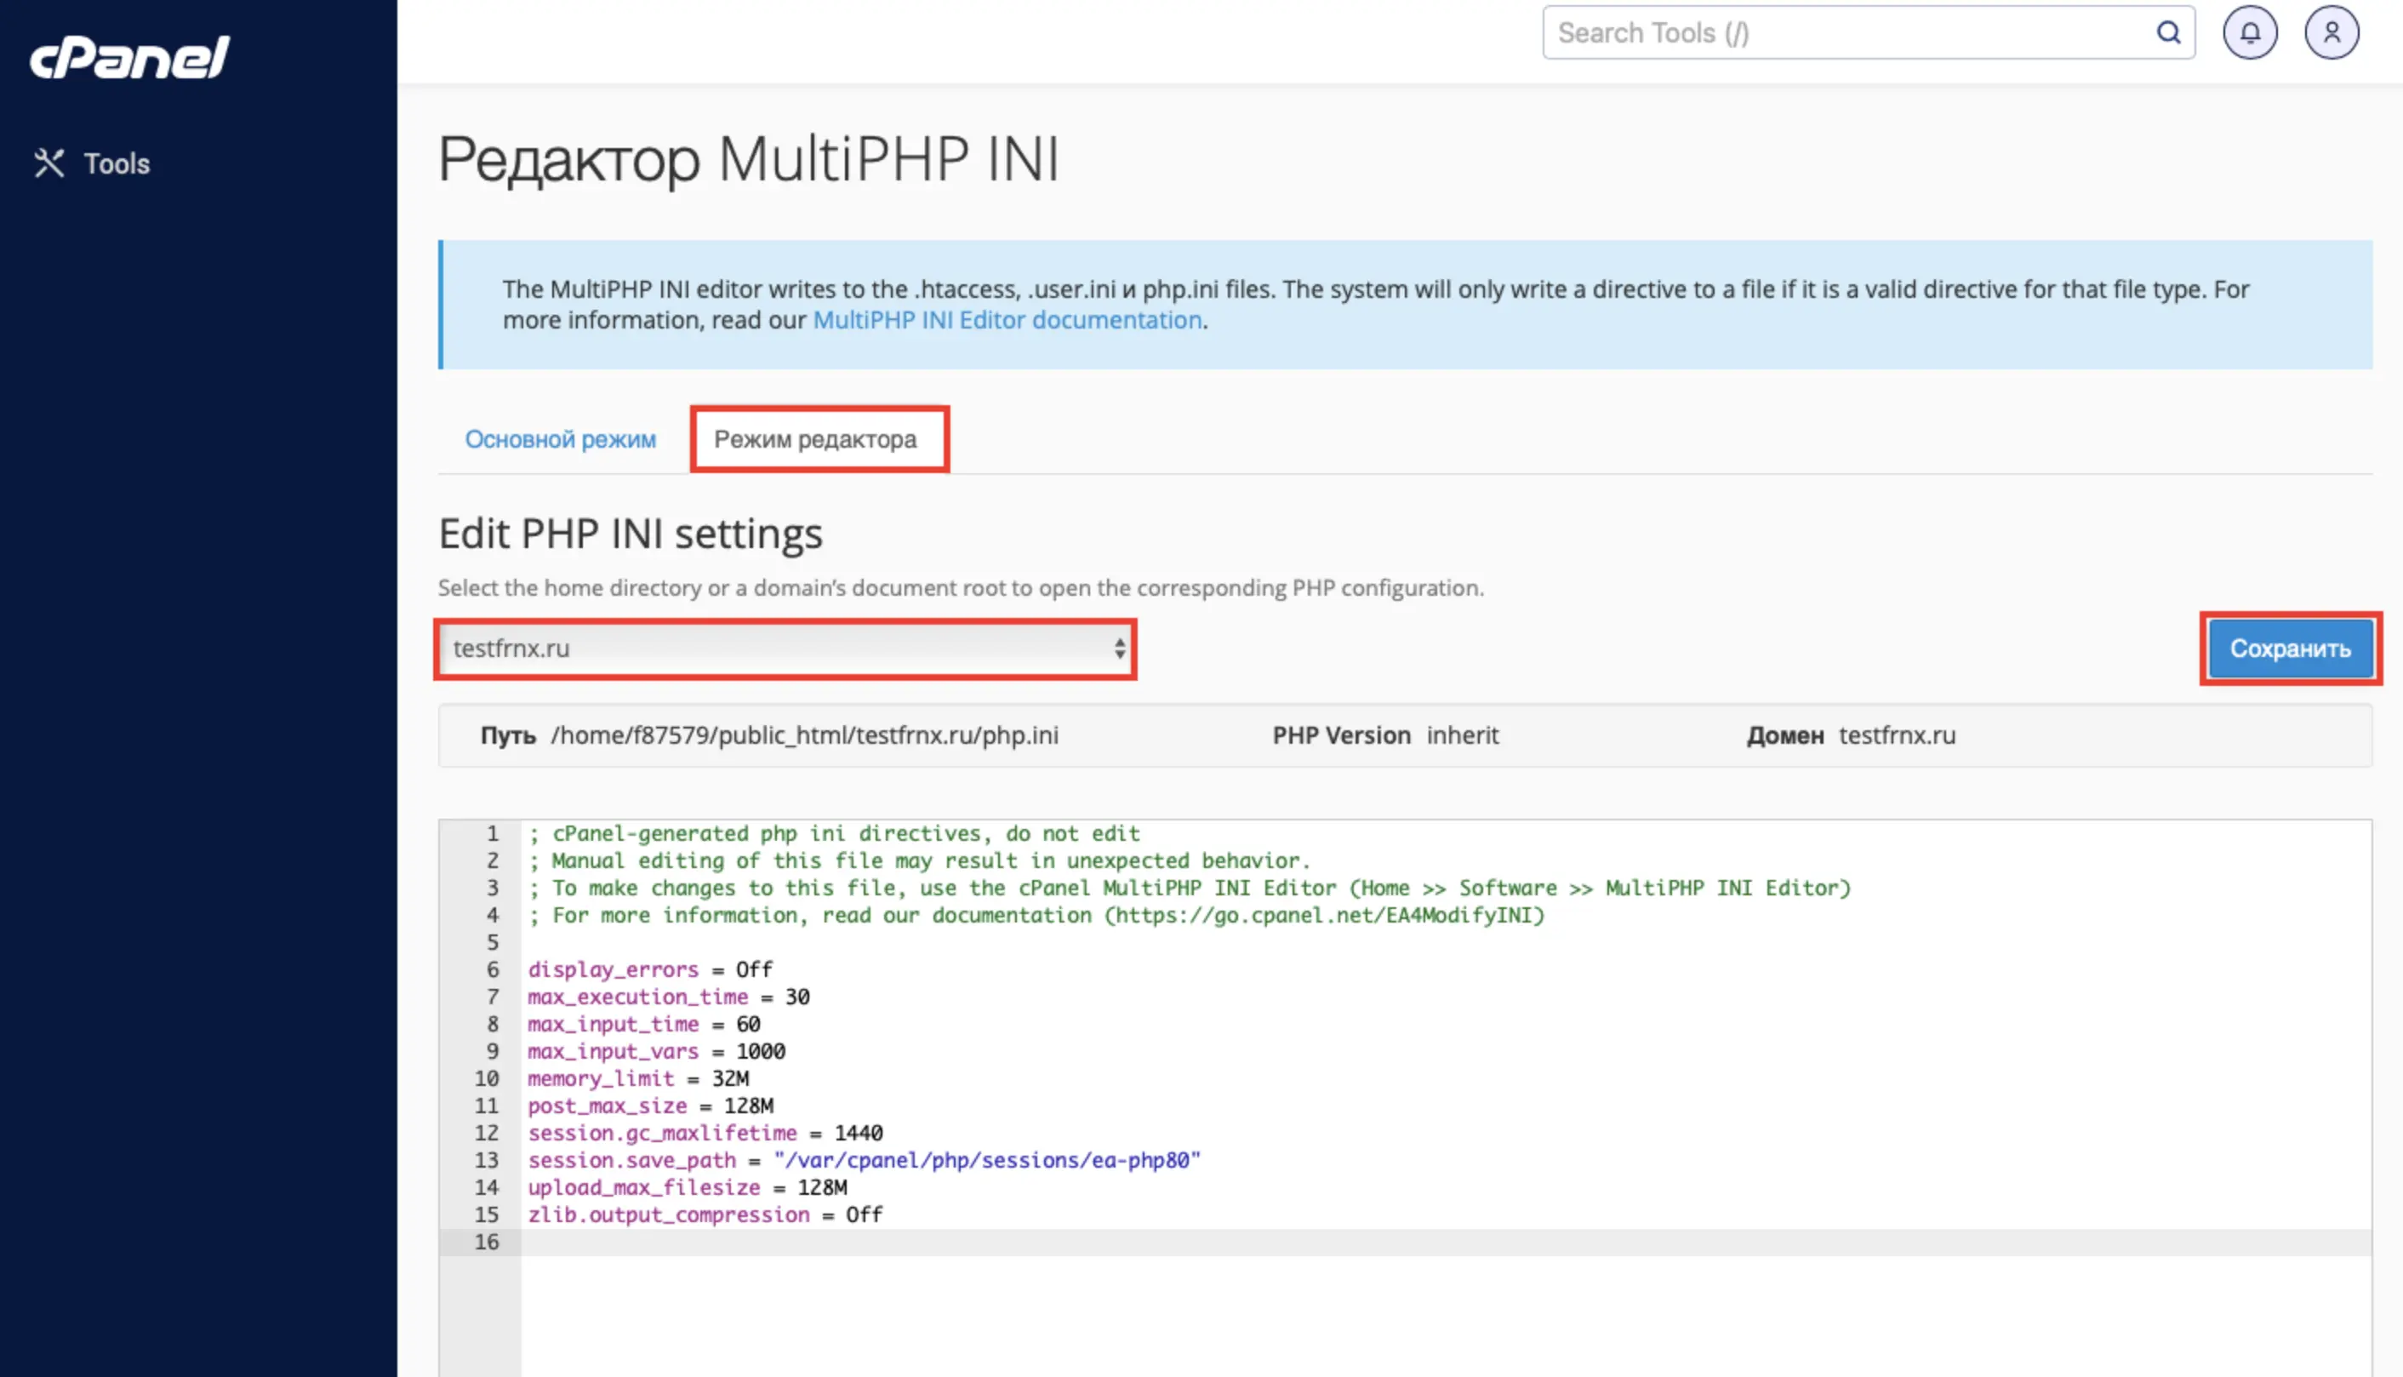The height and width of the screenshot is (1377, 2403).
Task: Click line 14 upload_max_filesize = 128M
Action: click(688, 1188)
